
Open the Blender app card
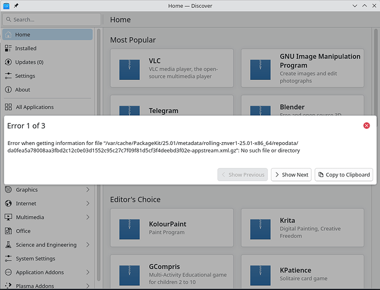click(x=302, y=106)
